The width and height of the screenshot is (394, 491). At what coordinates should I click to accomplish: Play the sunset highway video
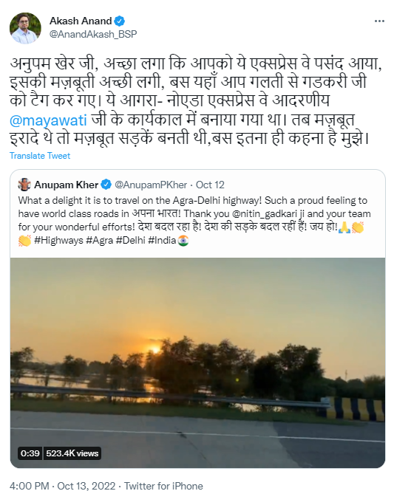198,363
